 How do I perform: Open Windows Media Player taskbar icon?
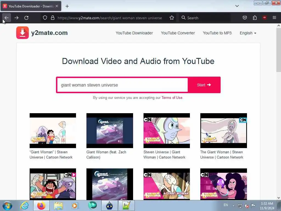(x=75, y=206)
